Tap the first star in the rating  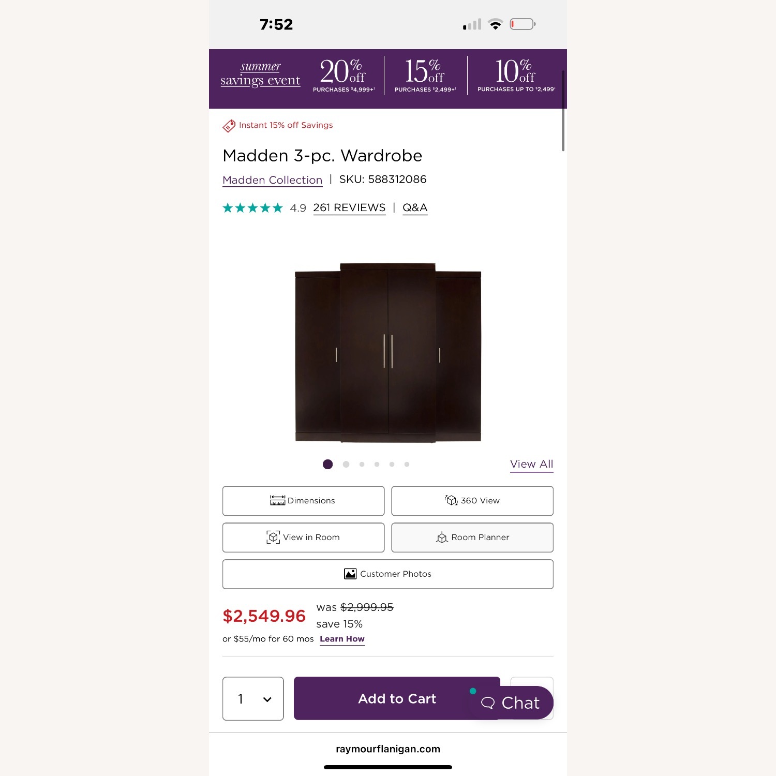[x=228, y=207]
